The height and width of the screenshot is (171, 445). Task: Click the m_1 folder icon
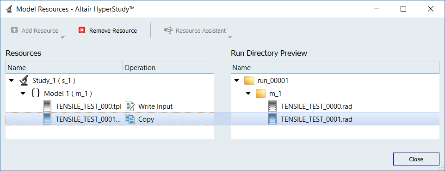click(x=260, y=94)
